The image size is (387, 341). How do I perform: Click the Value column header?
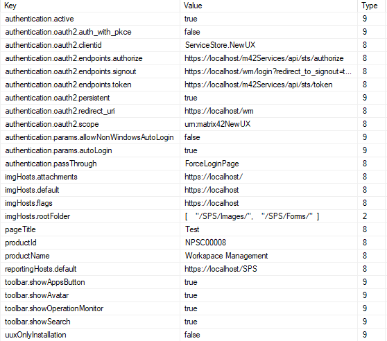[x=193, y=6]
